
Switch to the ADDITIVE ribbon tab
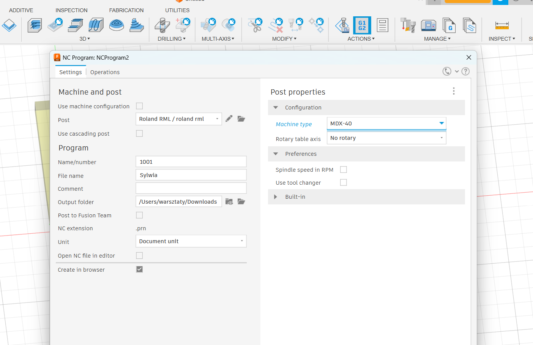point(21,10)
